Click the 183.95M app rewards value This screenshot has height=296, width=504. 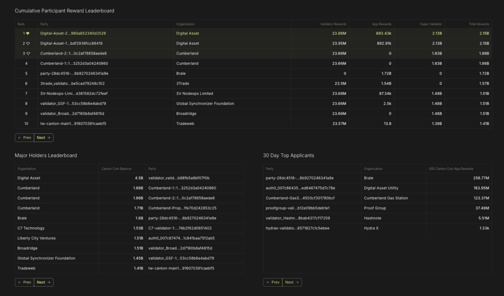481,188
